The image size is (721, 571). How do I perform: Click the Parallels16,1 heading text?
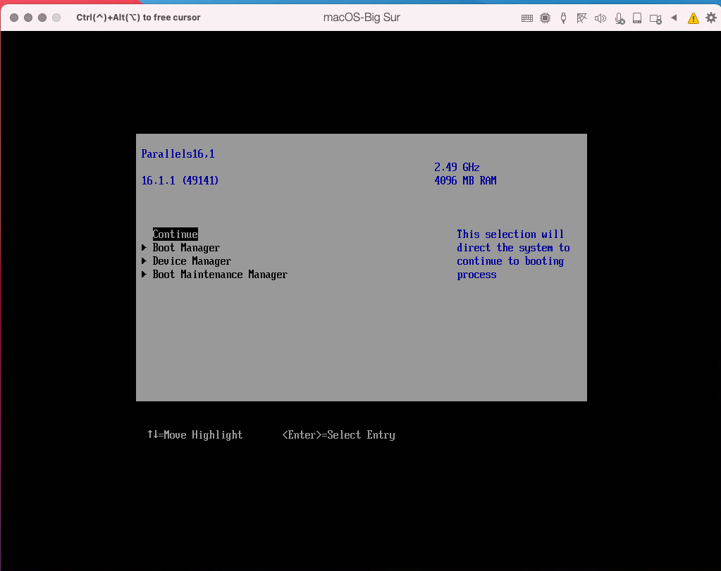click(x=178, y=154)
